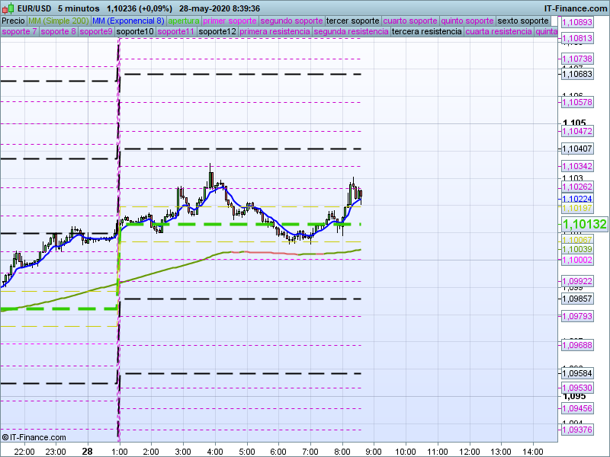This screenshot has width=610, height=457.
Task: Select the cuarta resistencia legend label
Action: tap(499, 32)
